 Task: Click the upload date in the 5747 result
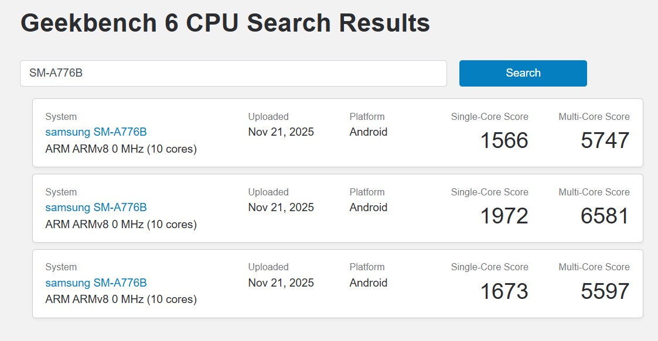point(281,132)
